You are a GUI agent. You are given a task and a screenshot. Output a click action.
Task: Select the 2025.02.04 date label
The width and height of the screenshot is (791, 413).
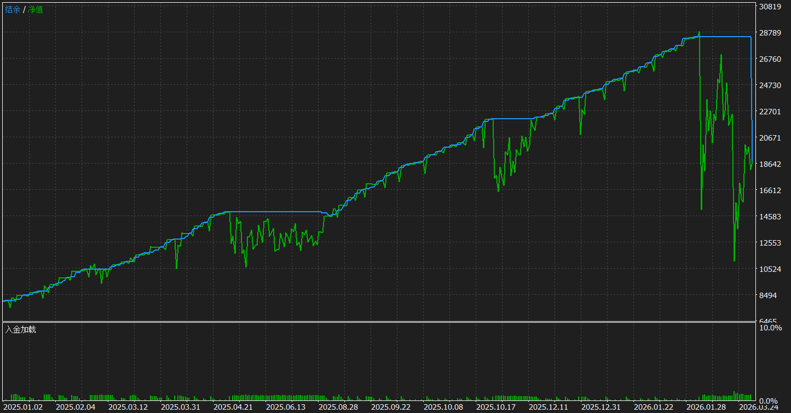tap(76, 407)
